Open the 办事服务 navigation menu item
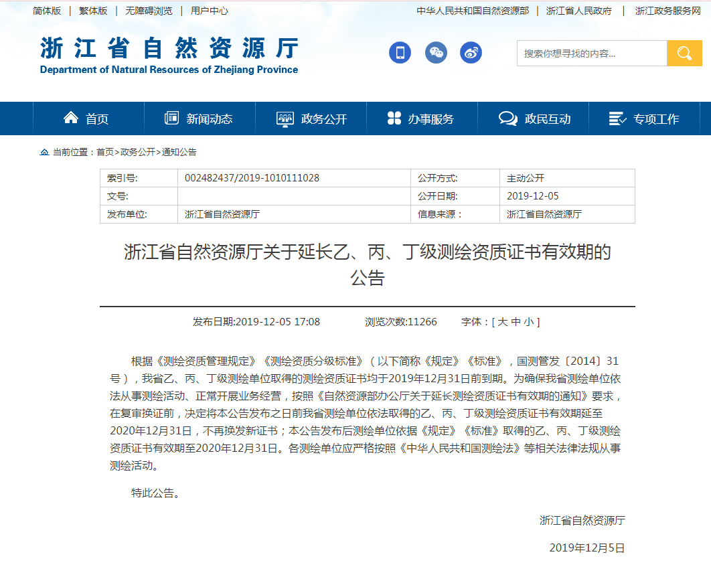Image resolution: width=711 pixels, height=583 pixels. (422, 118)
